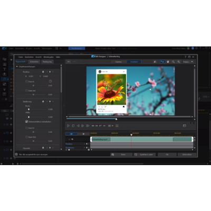
Task: Toggle 'Nur die ausgewählte Spur anzeigen' checkbox
Action: (x=16, y=155)
